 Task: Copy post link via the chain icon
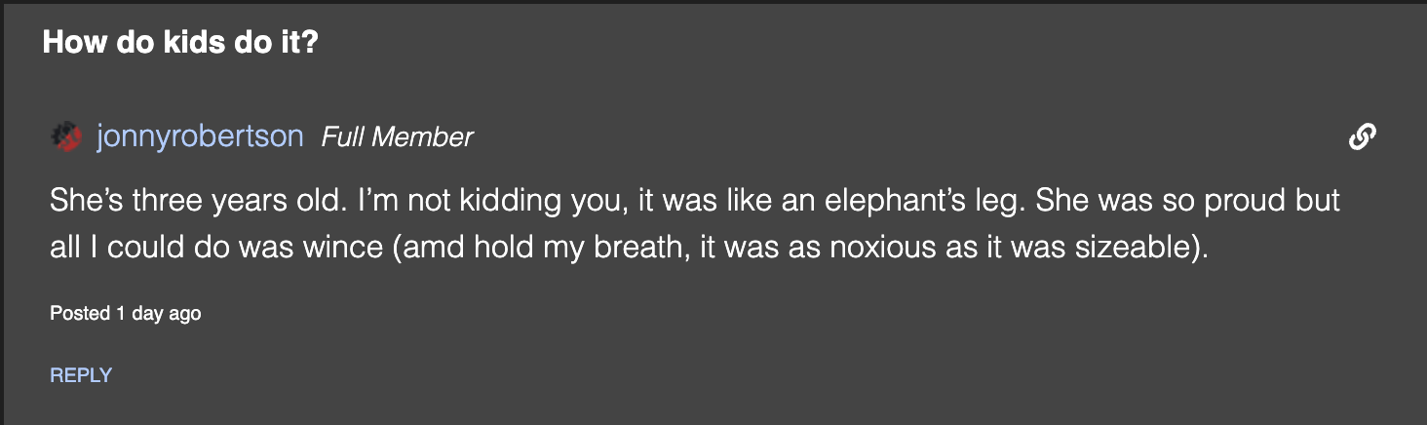click(1362, 137)
